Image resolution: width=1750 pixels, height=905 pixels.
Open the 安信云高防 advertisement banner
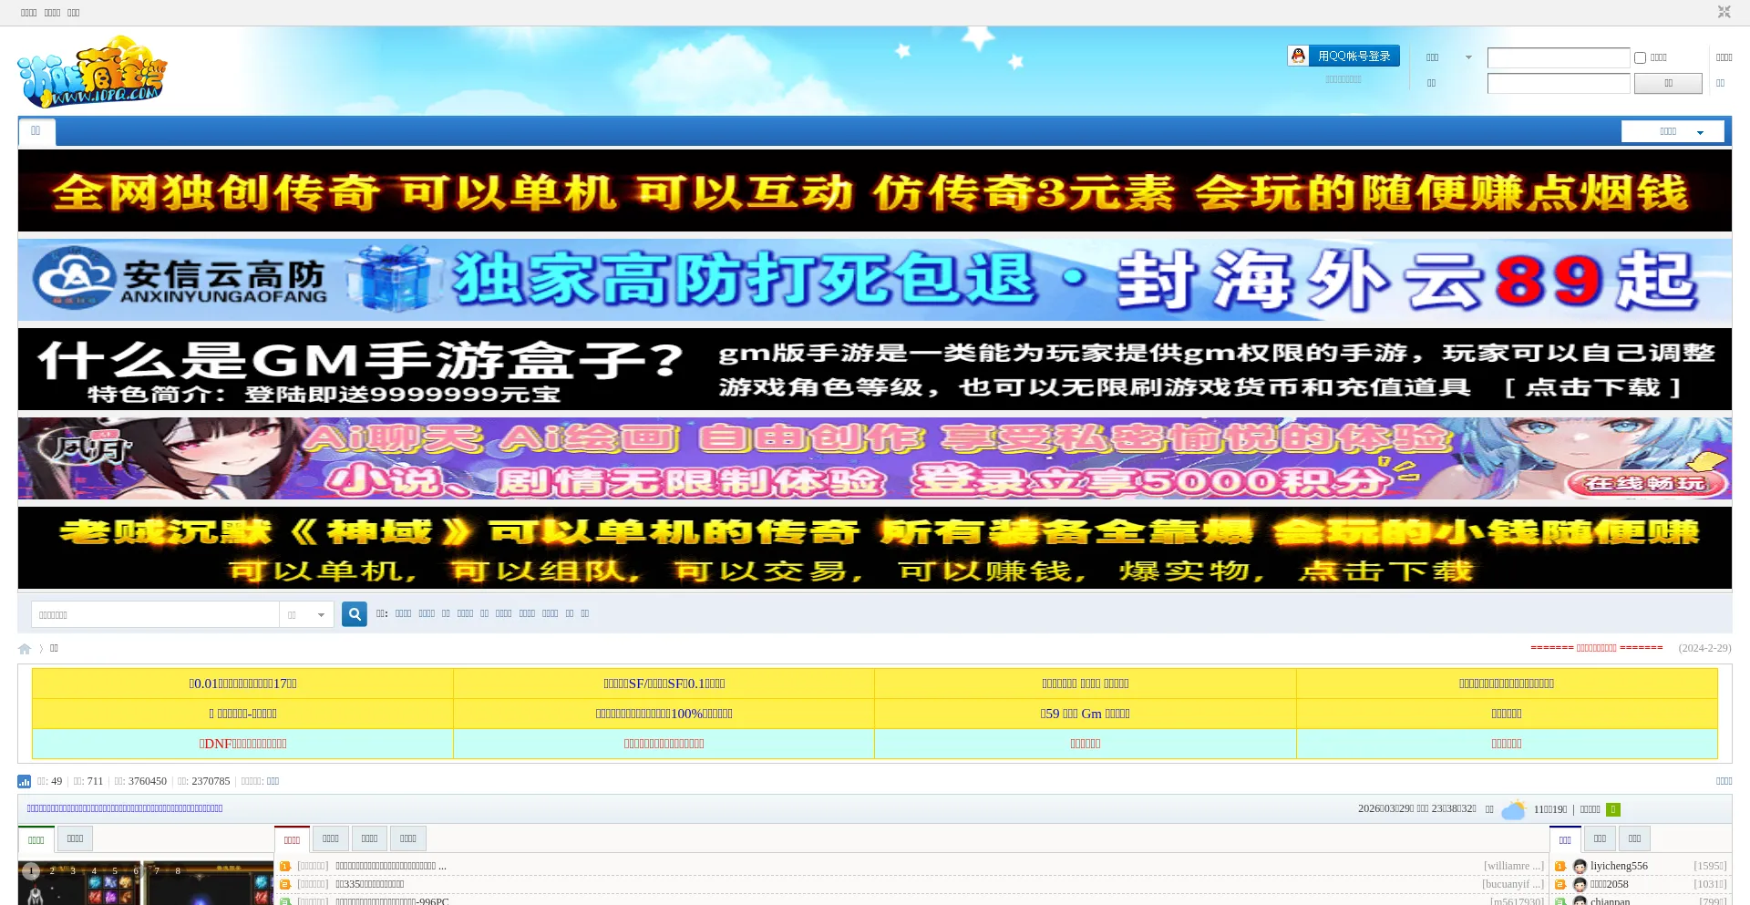(x=875, y=280)
